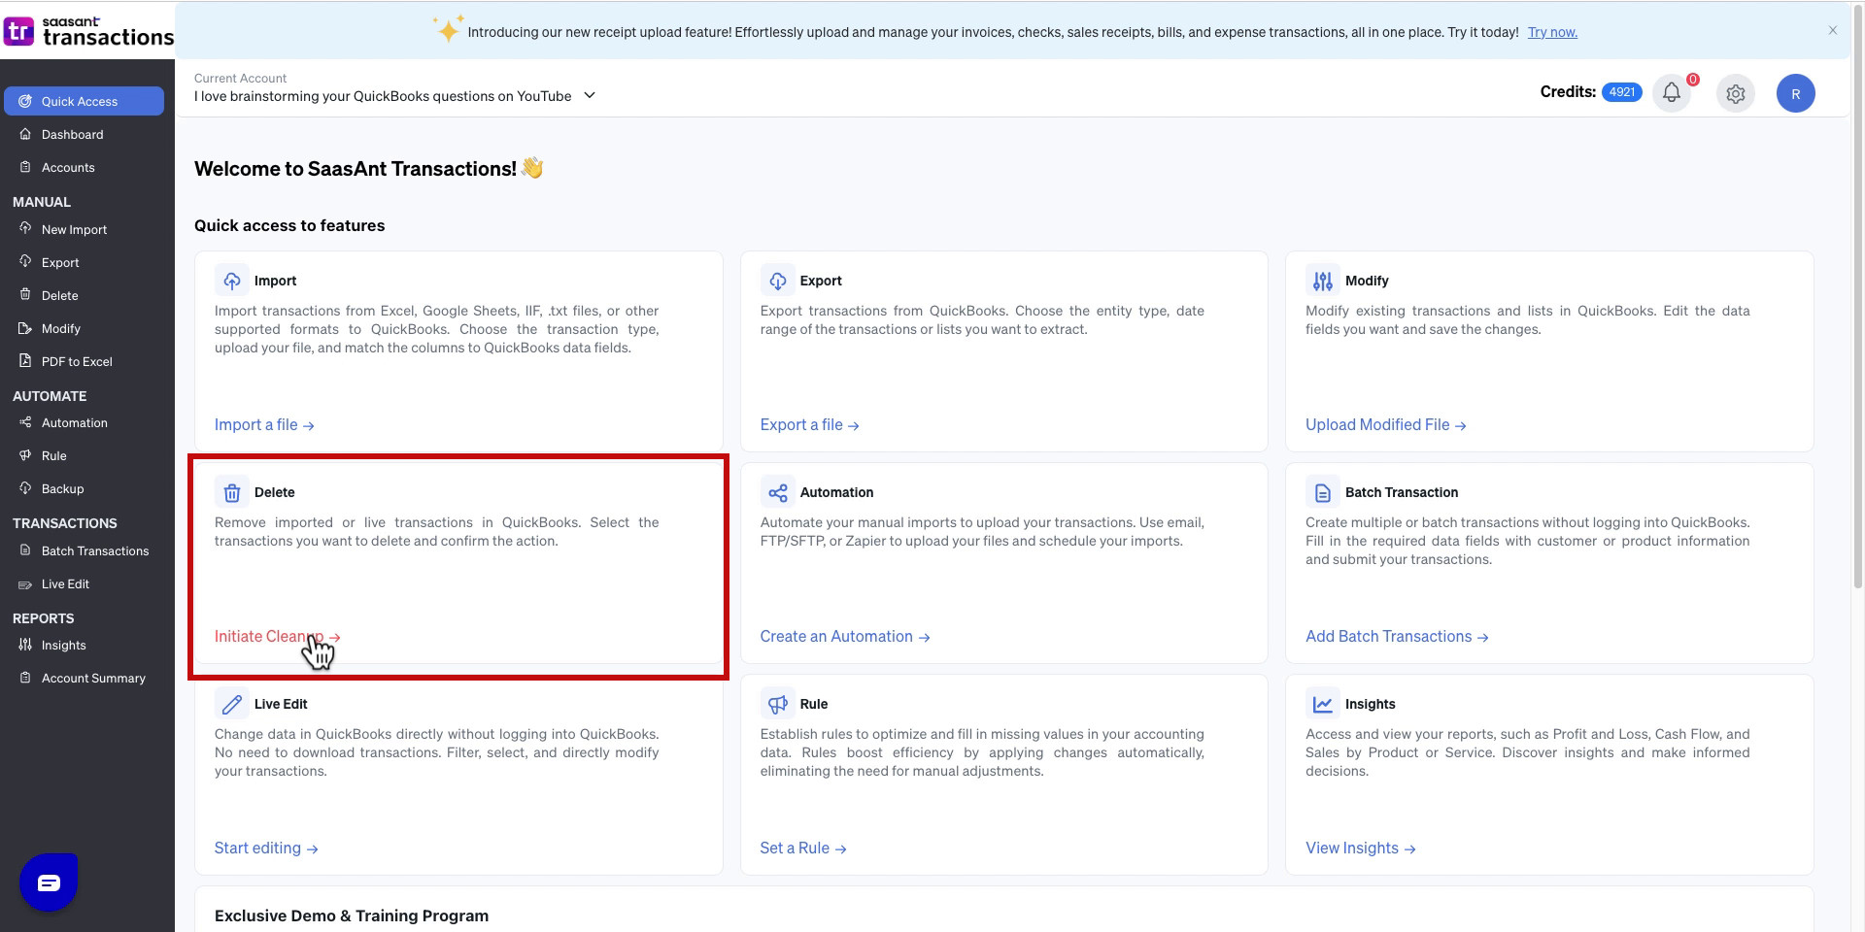The height and width of the screenshot is (932, 1865).
Task: Click the Export card download icon
Action: point(777,281)
